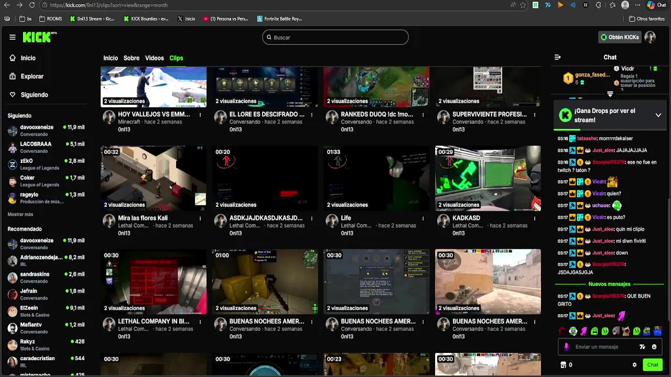The height and width of the screenshot is (377, 671).
Task: Open Coker followed channel
Action: pyautogui.click(x=46, y=181)
